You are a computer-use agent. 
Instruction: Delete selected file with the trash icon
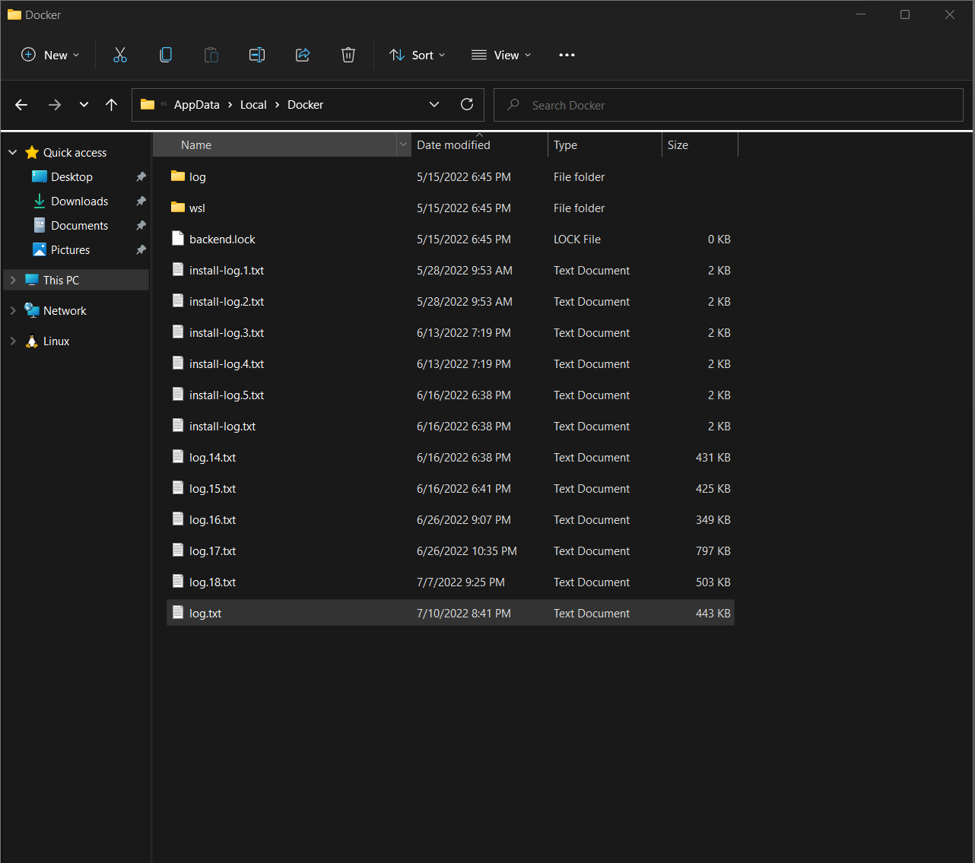(x=348, y=54)
